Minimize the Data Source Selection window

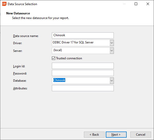124,4
